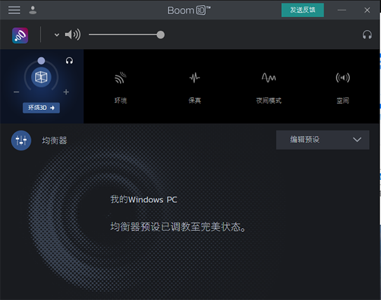Viewport: 381px width, 300px height.
Task: Toggle the 空间 spatial effect icon
Action: (343, 78)
